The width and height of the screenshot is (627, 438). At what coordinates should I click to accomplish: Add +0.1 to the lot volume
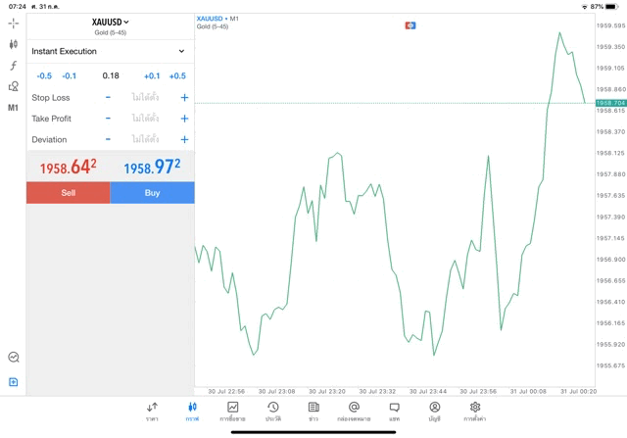[x=152, y=75]
